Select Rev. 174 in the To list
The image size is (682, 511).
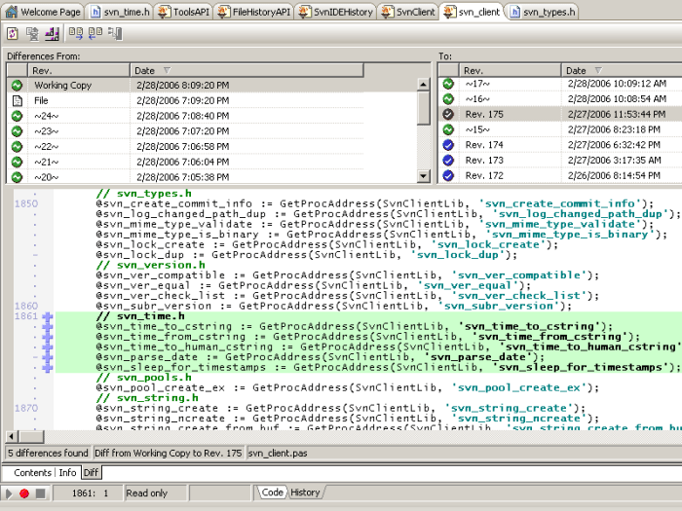pyautogui.click(x=484, y=145)
